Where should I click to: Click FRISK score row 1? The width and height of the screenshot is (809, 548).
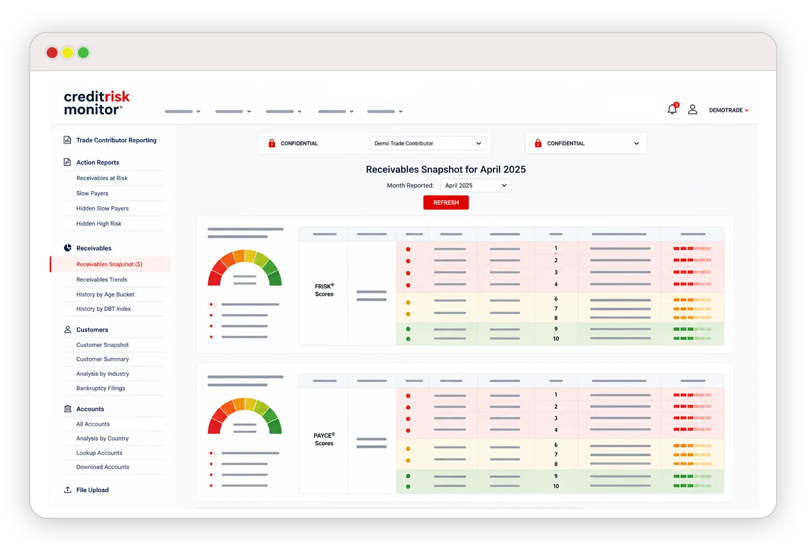point(560,249)
